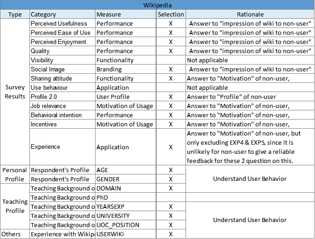Click lower Understand User Behavior merged cell
The width and height of the screenshot is (315, 239).
pos(250,220)
